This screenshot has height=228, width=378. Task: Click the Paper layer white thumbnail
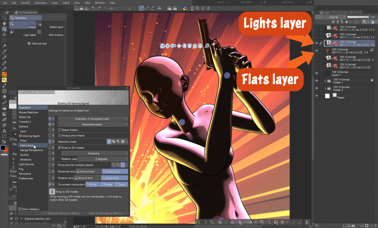(x=327, y=96)
